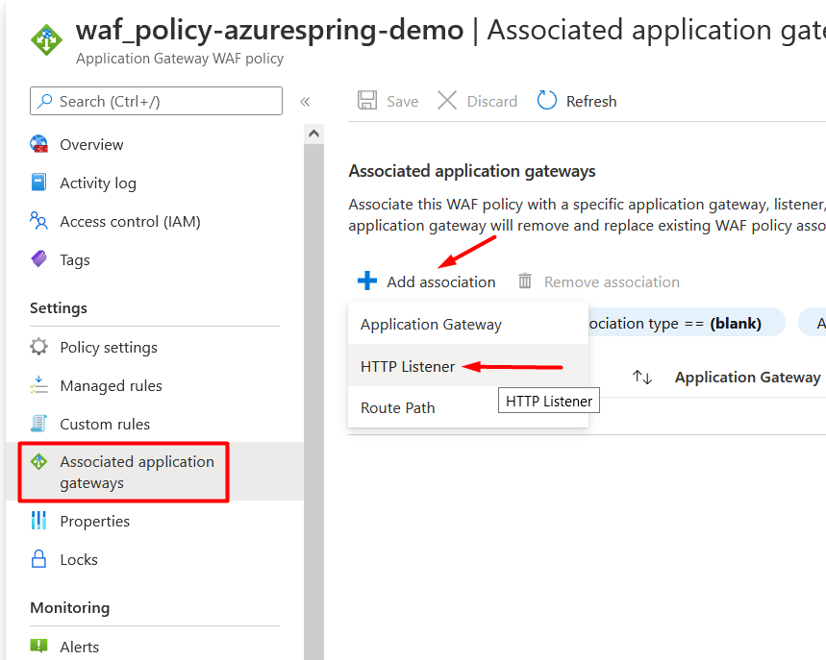Collapse the sidebar with double chevron
Viewport: 826px width, 660px height.
[305, 102]
